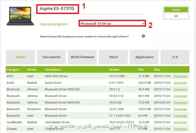
Task: Open the Operating System dropdown
Action: pyautogui.click(x=112, y=23)
